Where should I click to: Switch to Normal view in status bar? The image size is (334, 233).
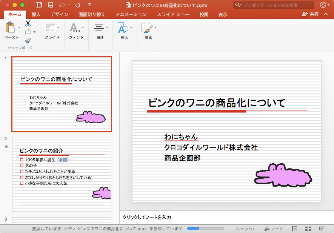pyautogui.click(x=295, y=229)
